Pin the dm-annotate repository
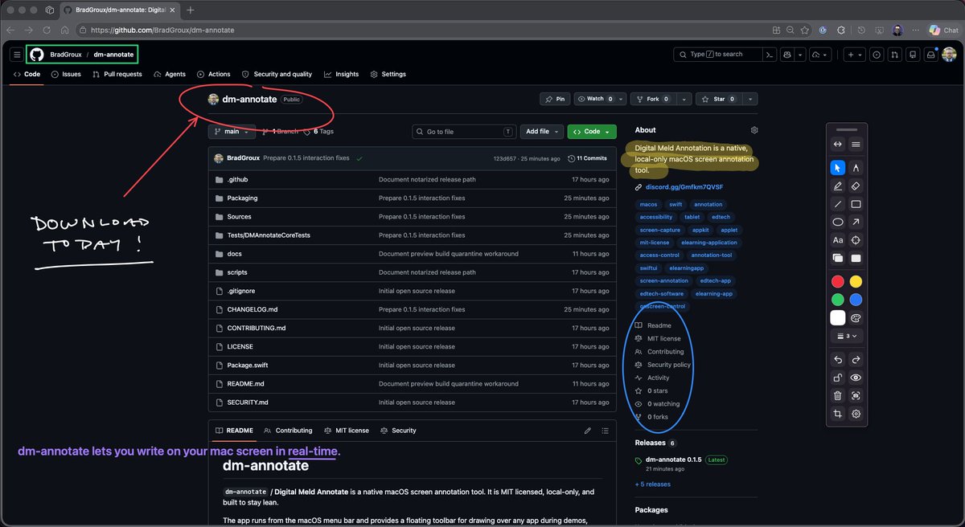Screen dimensions: 965x527 tap(555, 99)
